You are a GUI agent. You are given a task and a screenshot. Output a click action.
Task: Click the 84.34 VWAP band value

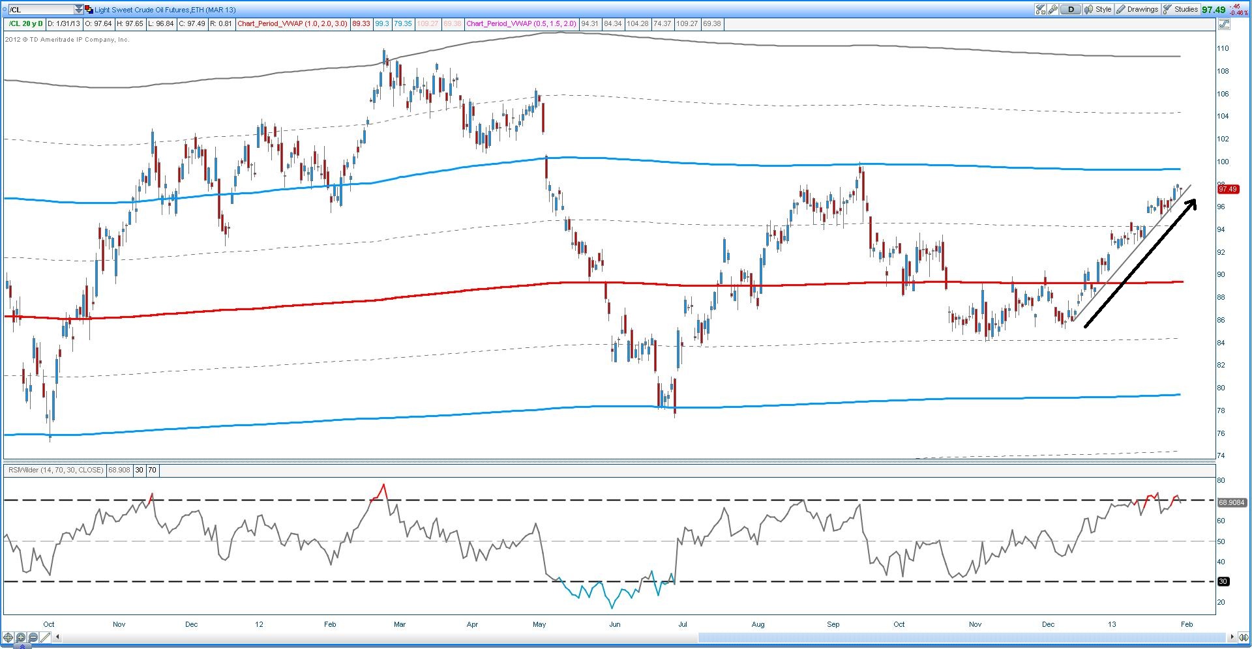(x=612, y=24)
